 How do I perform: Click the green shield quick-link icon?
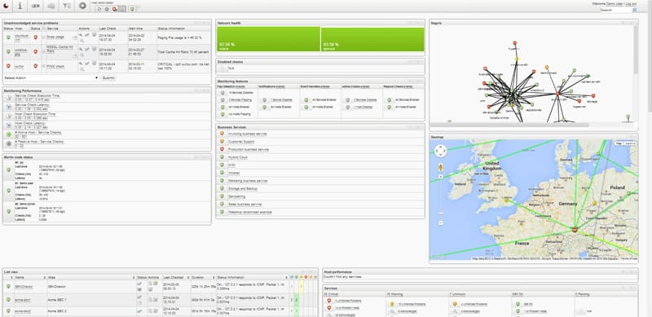132,9
